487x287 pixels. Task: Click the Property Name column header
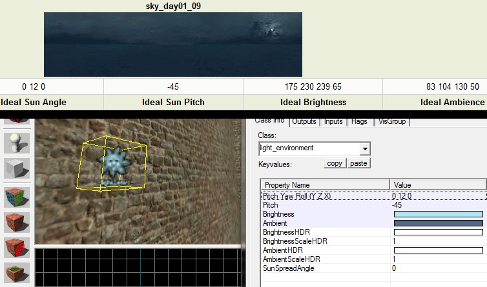pyautogui.click(x=325, y=185)
